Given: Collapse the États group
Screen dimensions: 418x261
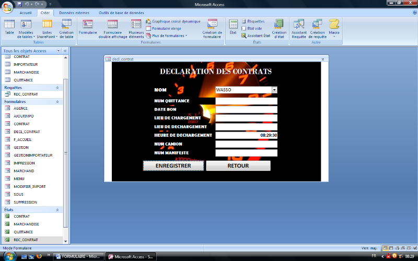Looking at the screenshot, I should pos(57,210).
